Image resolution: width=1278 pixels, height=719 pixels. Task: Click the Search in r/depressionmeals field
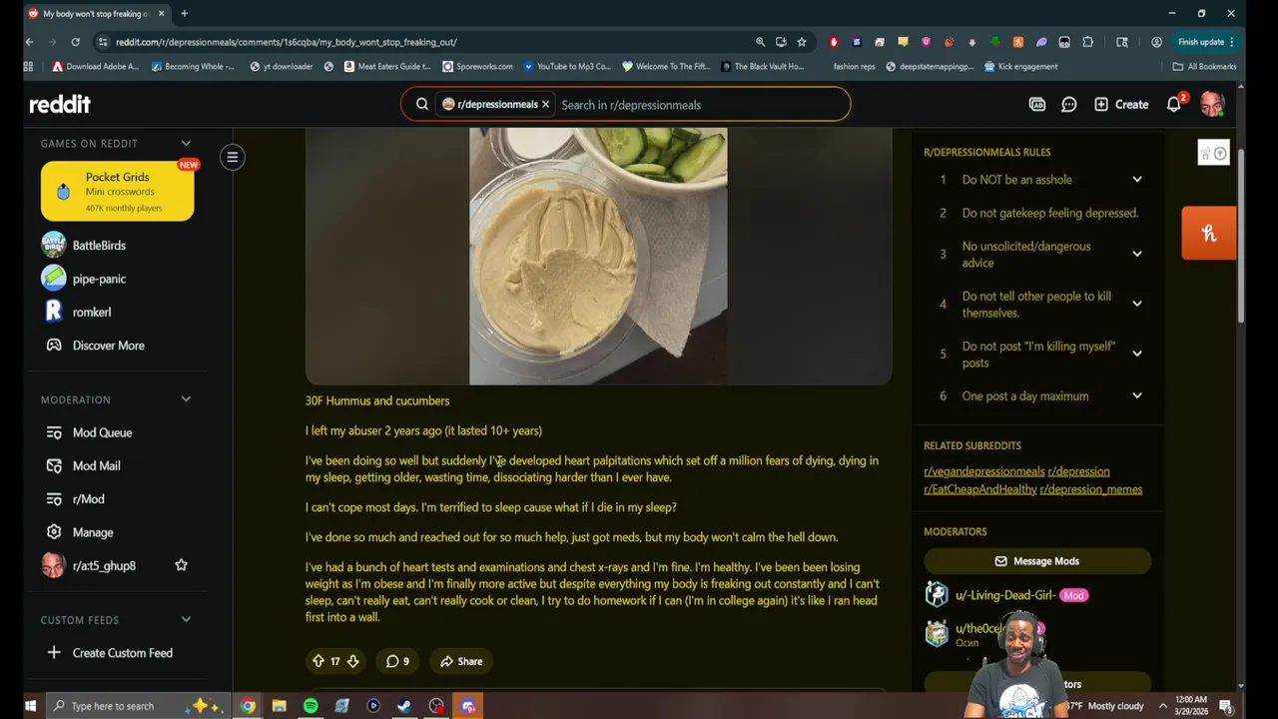pyautogui.click(x=699, y=105)
